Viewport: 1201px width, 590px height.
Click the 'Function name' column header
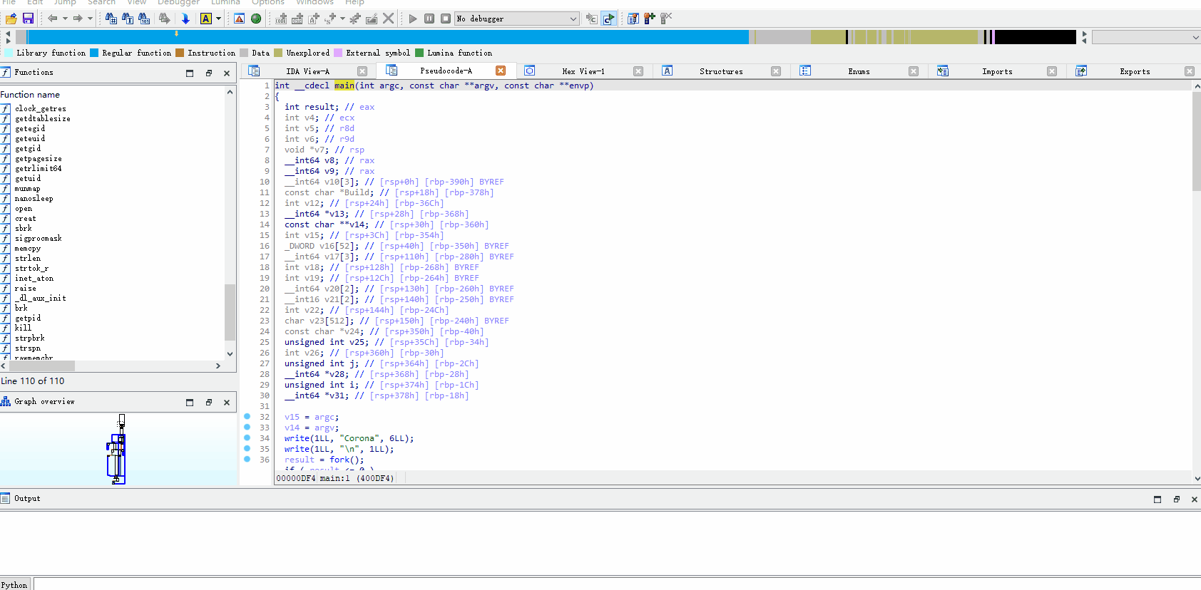point(30,95)
